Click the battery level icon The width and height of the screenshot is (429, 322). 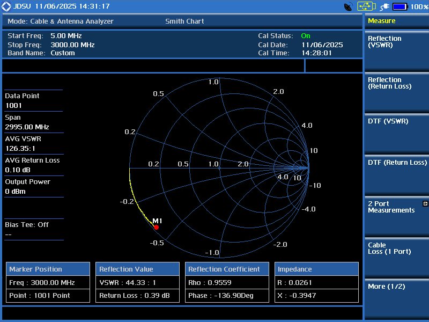coord(400,6)
